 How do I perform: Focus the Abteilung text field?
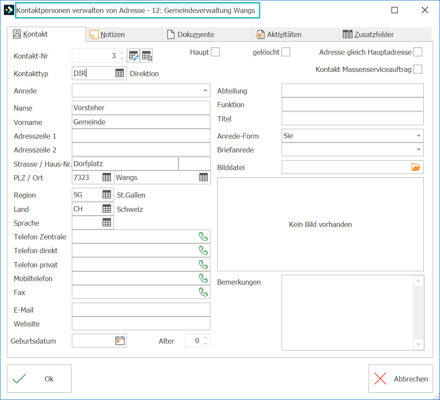click(352, 90)
